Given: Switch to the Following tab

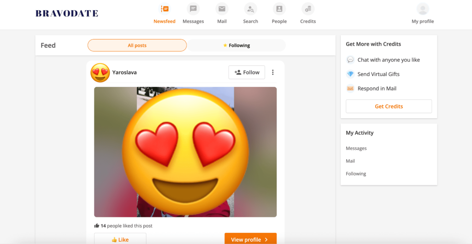Looking at the screenshot, I should (236, 46).
